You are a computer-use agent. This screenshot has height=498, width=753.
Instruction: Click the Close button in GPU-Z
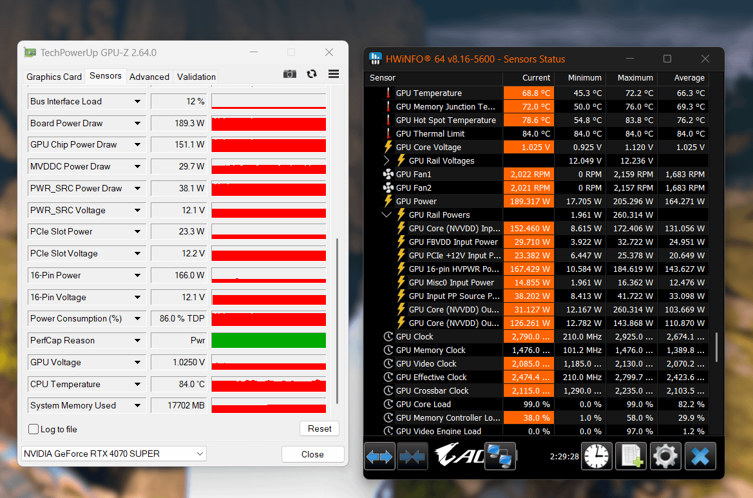(312, 454)
